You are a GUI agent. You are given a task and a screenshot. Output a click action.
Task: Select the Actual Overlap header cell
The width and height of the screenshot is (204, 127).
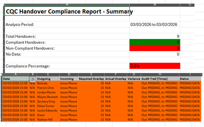(116, 79)
